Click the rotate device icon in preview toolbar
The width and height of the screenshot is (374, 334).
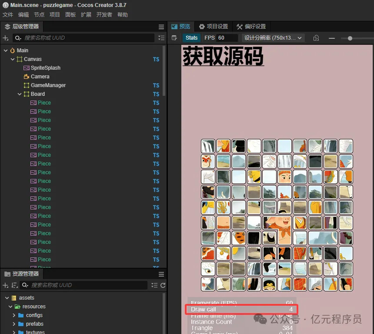click(316, 38)
